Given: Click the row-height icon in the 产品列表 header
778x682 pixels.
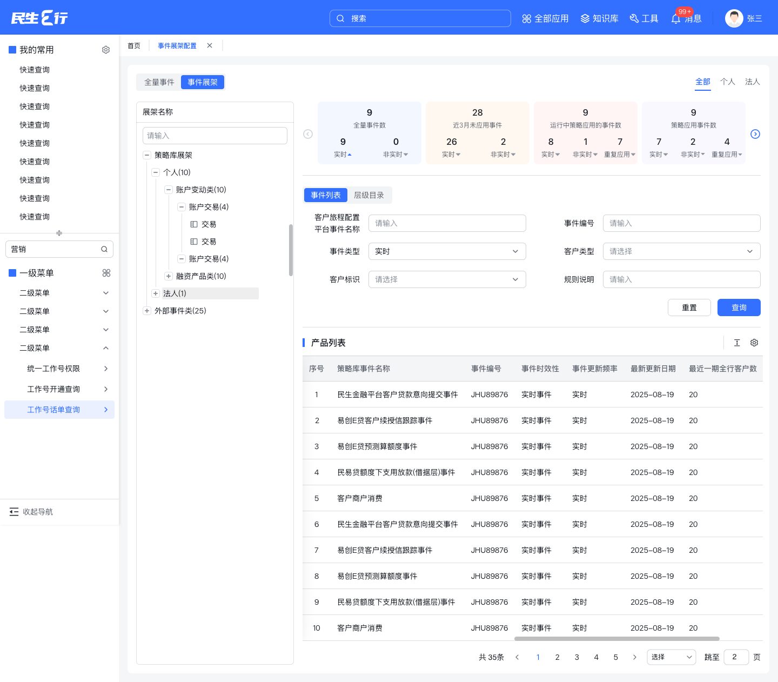Looking at the screenshot, I should pos(737,343).
